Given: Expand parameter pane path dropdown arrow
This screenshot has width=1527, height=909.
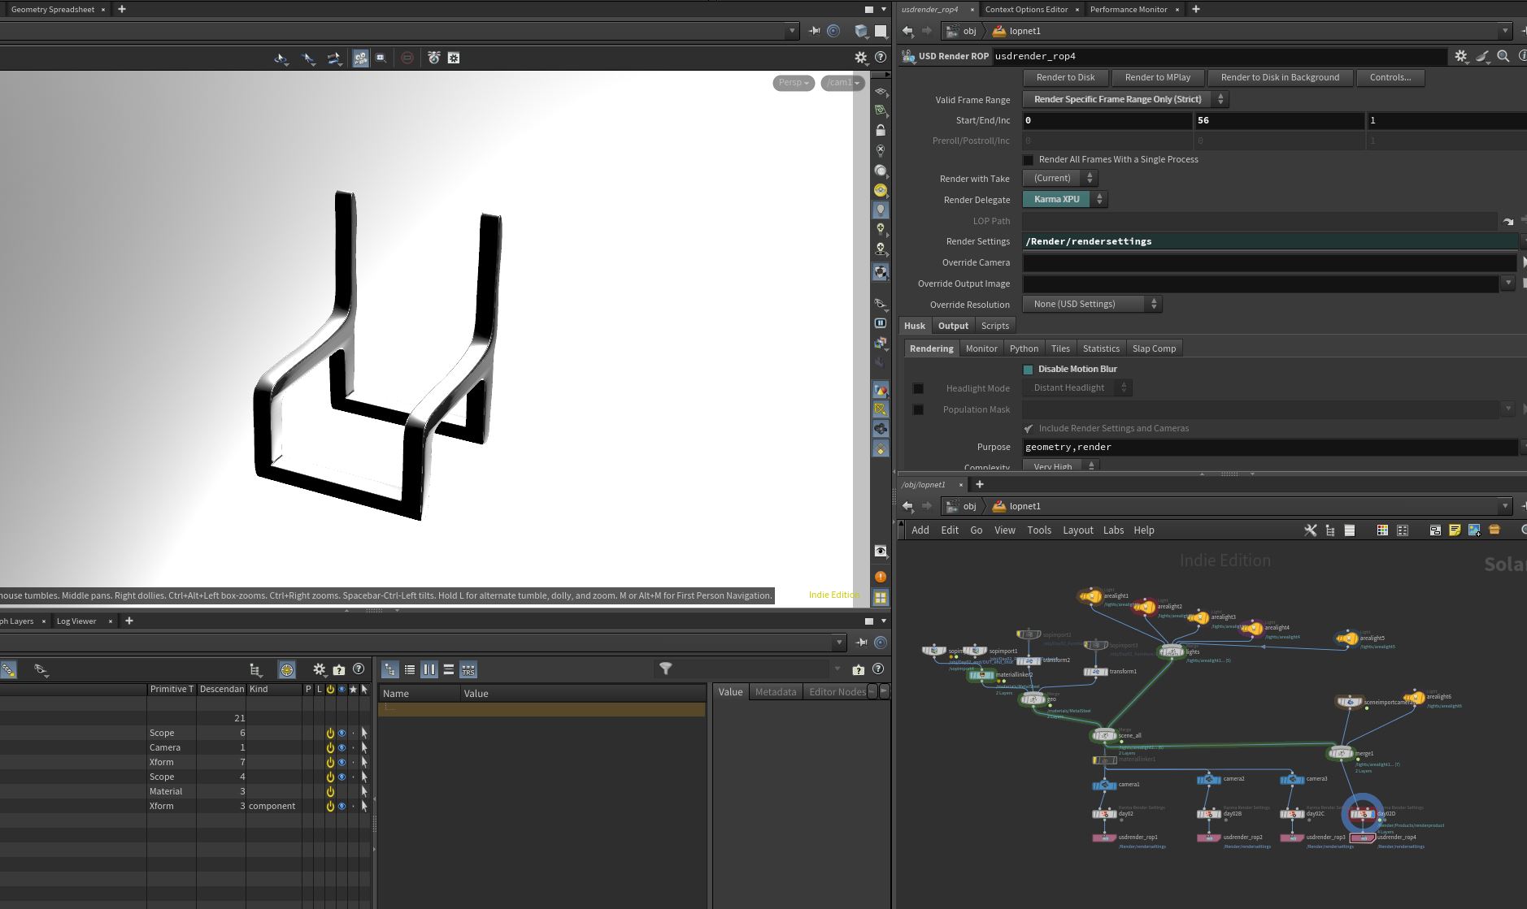Looking at the screenshot, I should (1505, 31).
